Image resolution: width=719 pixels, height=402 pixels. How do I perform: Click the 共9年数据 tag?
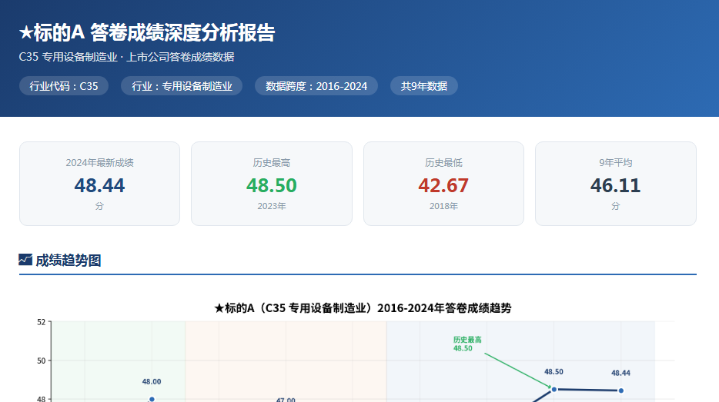424,86
